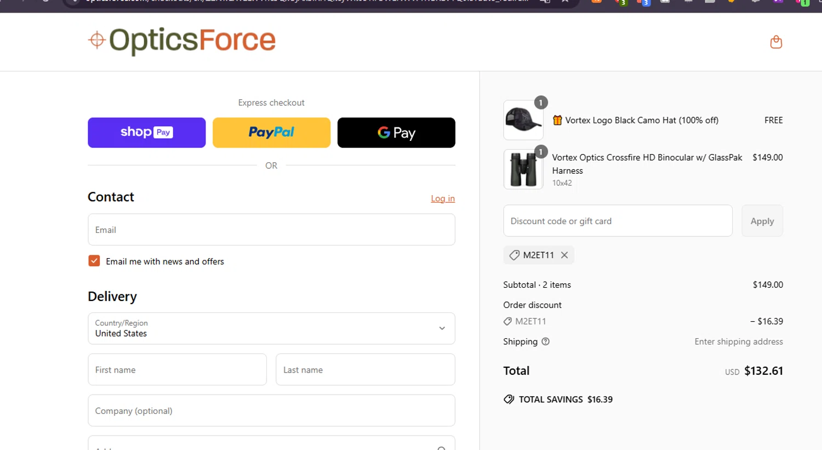The width and height of the screenshot is (822, 450).
Task: Click the TOTAL SAVINGS tag icon
Action: (x=509, y=399)
